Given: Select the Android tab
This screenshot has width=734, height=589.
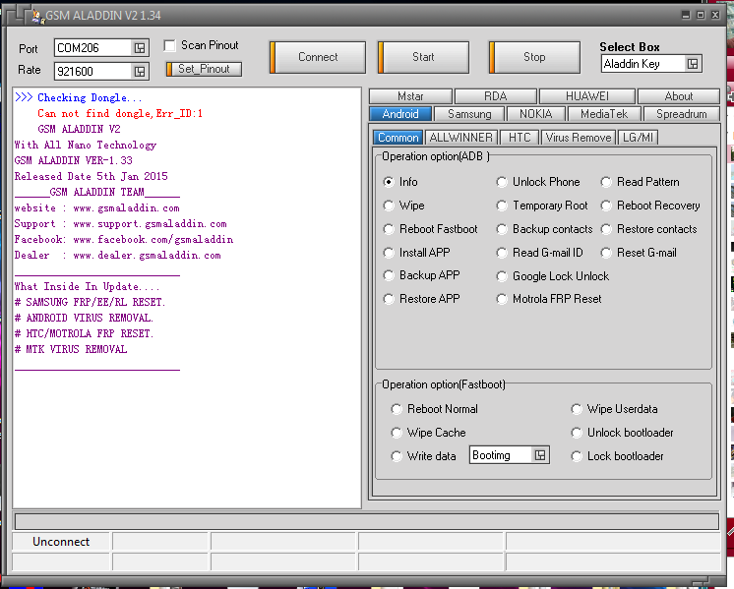Looking at the screenshot, I should tap(400, 114).
